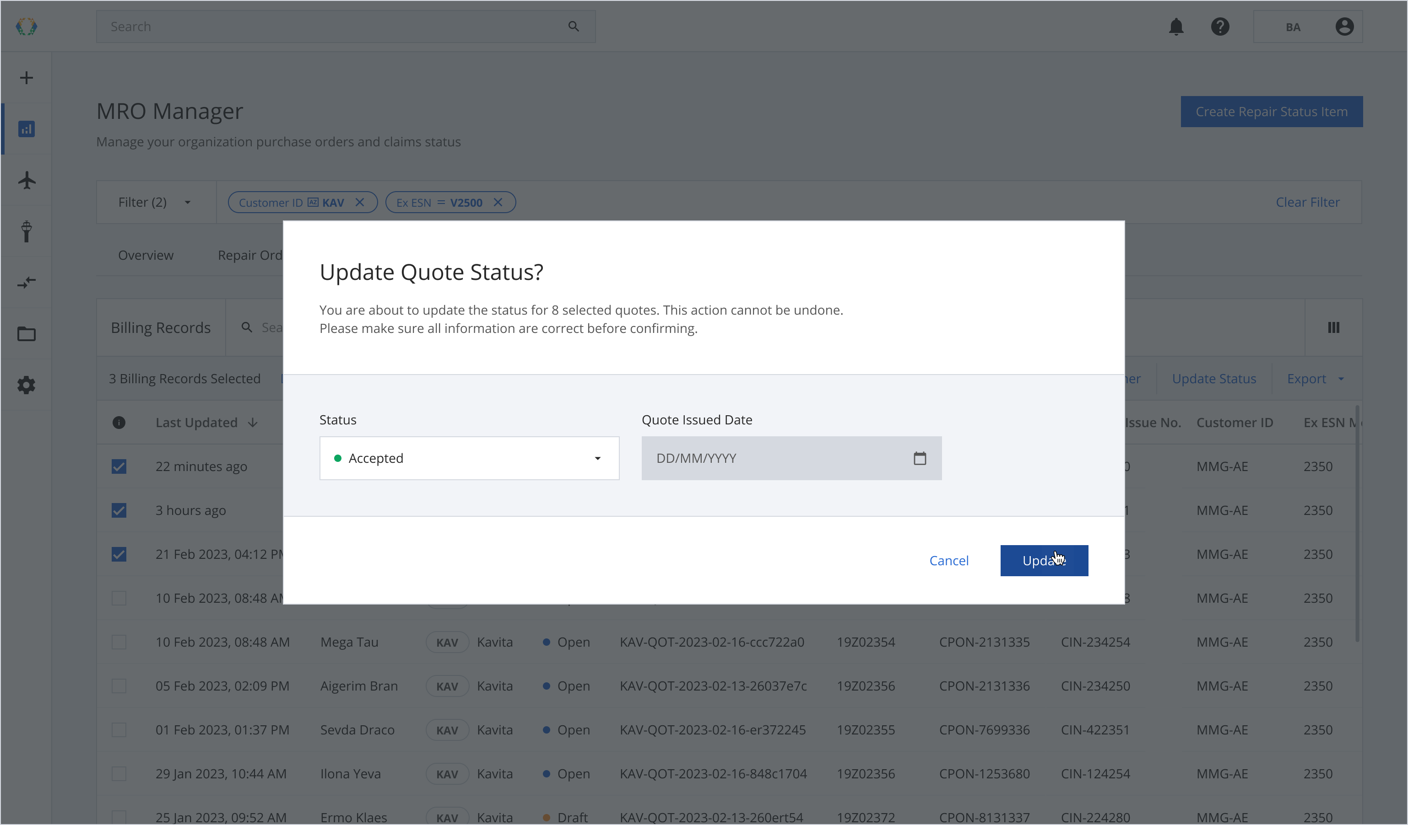Click the Draft status in Ermo Klaes row
This screenshot has width=1408, height=825.
565,817
